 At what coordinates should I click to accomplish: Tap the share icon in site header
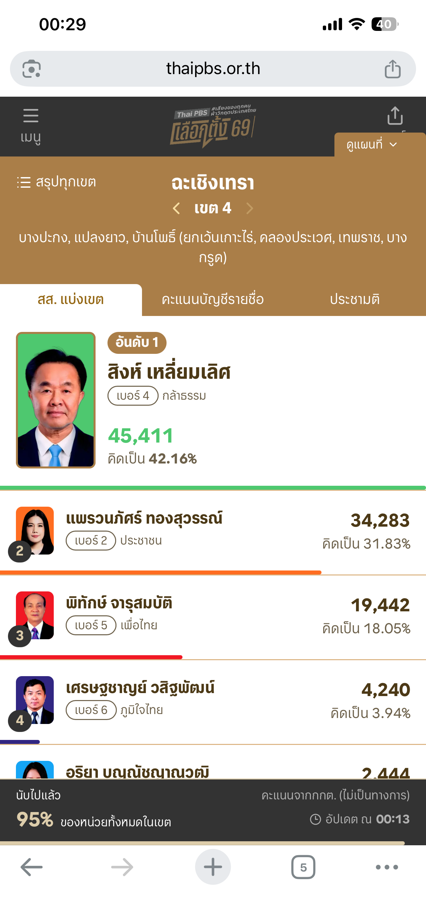[x=395, y=116]
